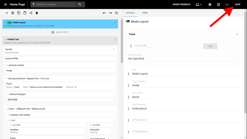The width and height of the screenshot is (247, 139).
Task: Delete selected element with trash icon
Action: pyautogui.click(x=37, y=13)
